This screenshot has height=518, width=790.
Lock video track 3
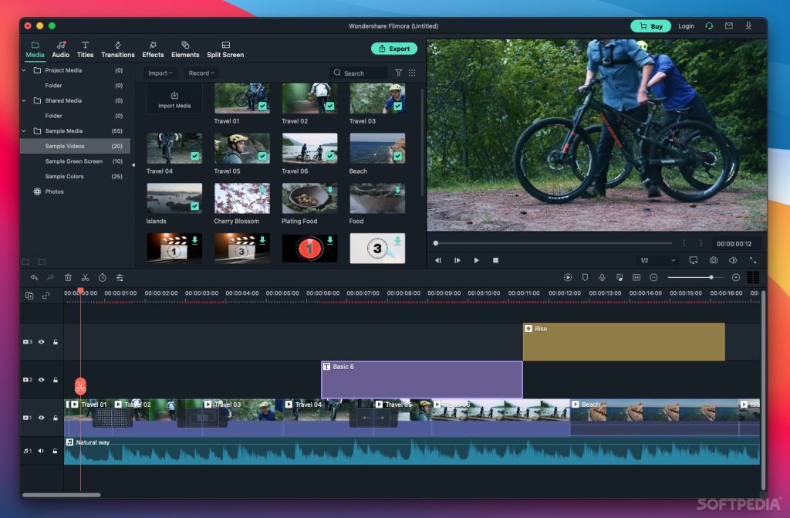[56, 342]
